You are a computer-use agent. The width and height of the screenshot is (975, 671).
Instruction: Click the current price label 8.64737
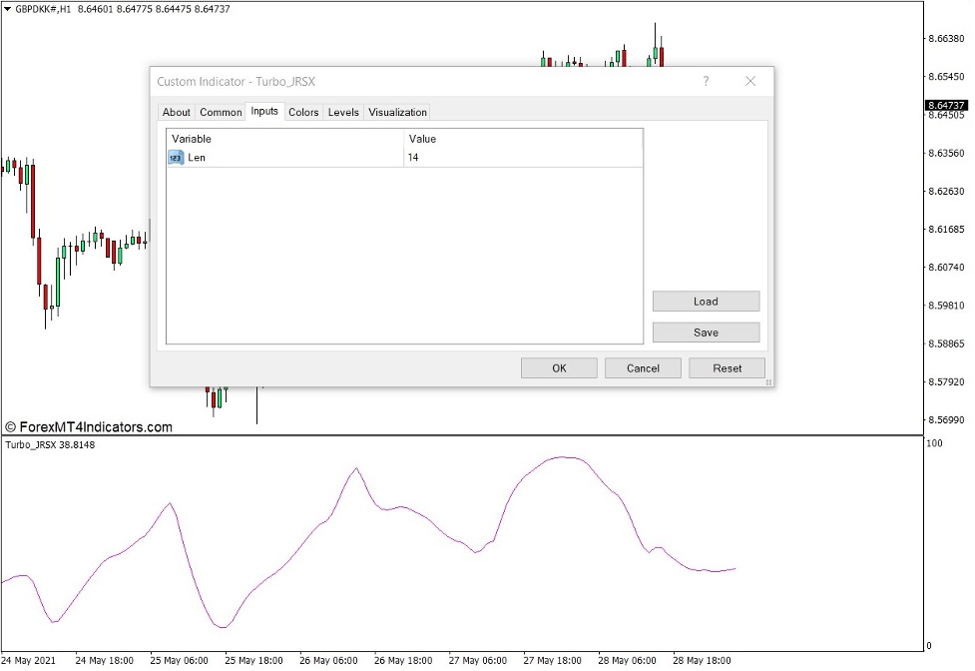click(945, 105)
